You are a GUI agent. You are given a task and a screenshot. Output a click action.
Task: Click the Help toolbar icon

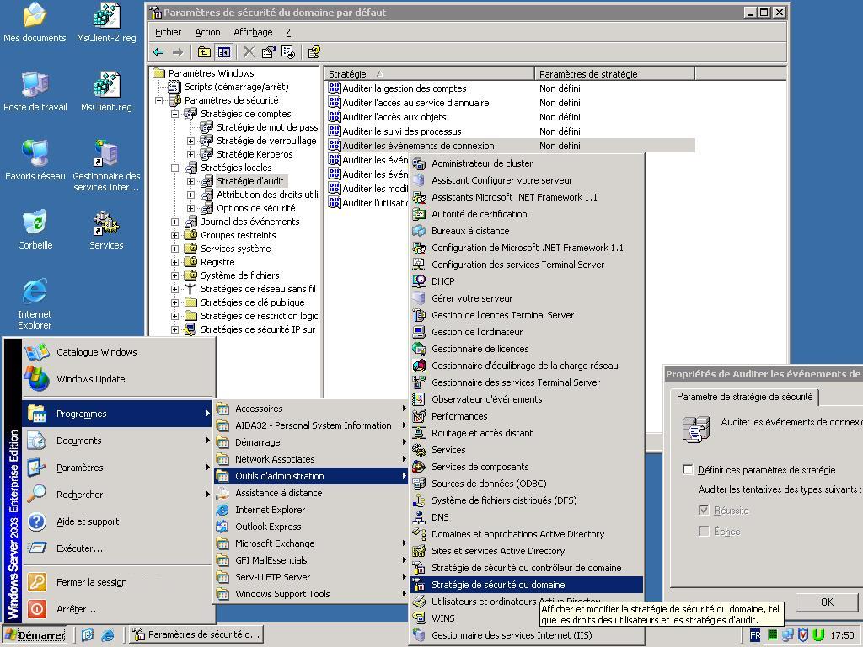314,52
